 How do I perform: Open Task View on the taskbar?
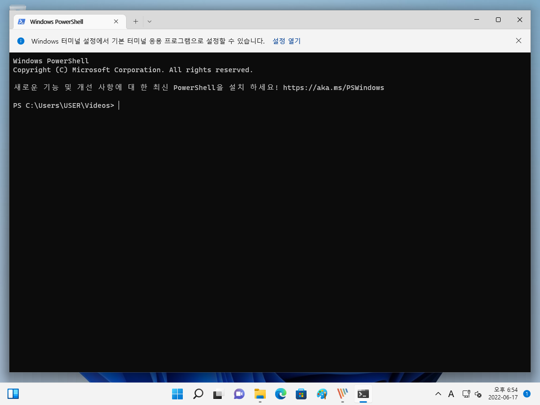219,394
